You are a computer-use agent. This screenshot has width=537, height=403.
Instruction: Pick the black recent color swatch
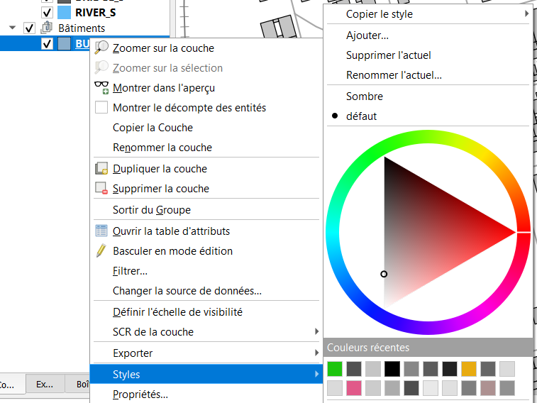(x=392, y=369)
